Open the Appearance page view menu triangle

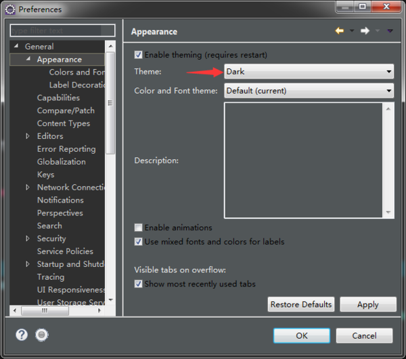390,31
